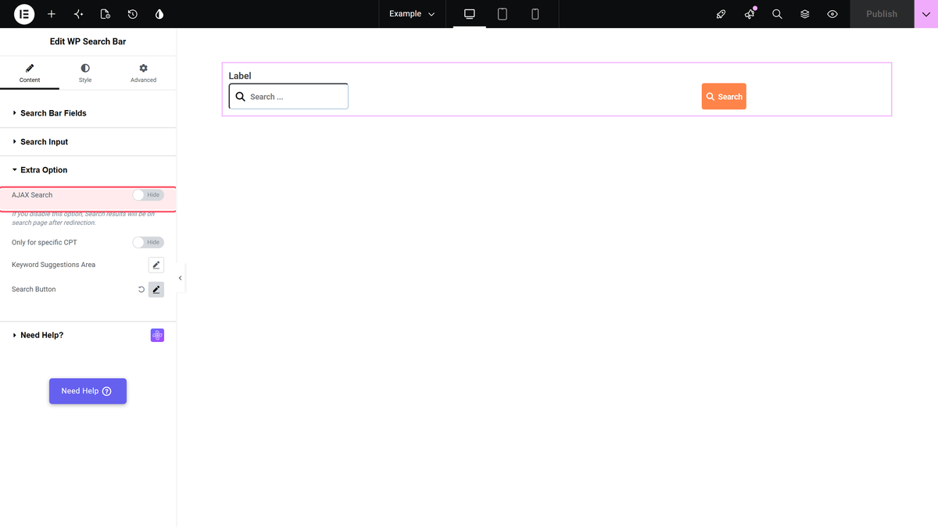938x527 pixels.
Task: Click the Edit WP Search Bar title
Action: [x=88, y=41]
